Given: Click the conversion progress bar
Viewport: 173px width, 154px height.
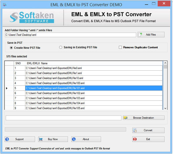Looking at the screenshot, I should point(65,129).
